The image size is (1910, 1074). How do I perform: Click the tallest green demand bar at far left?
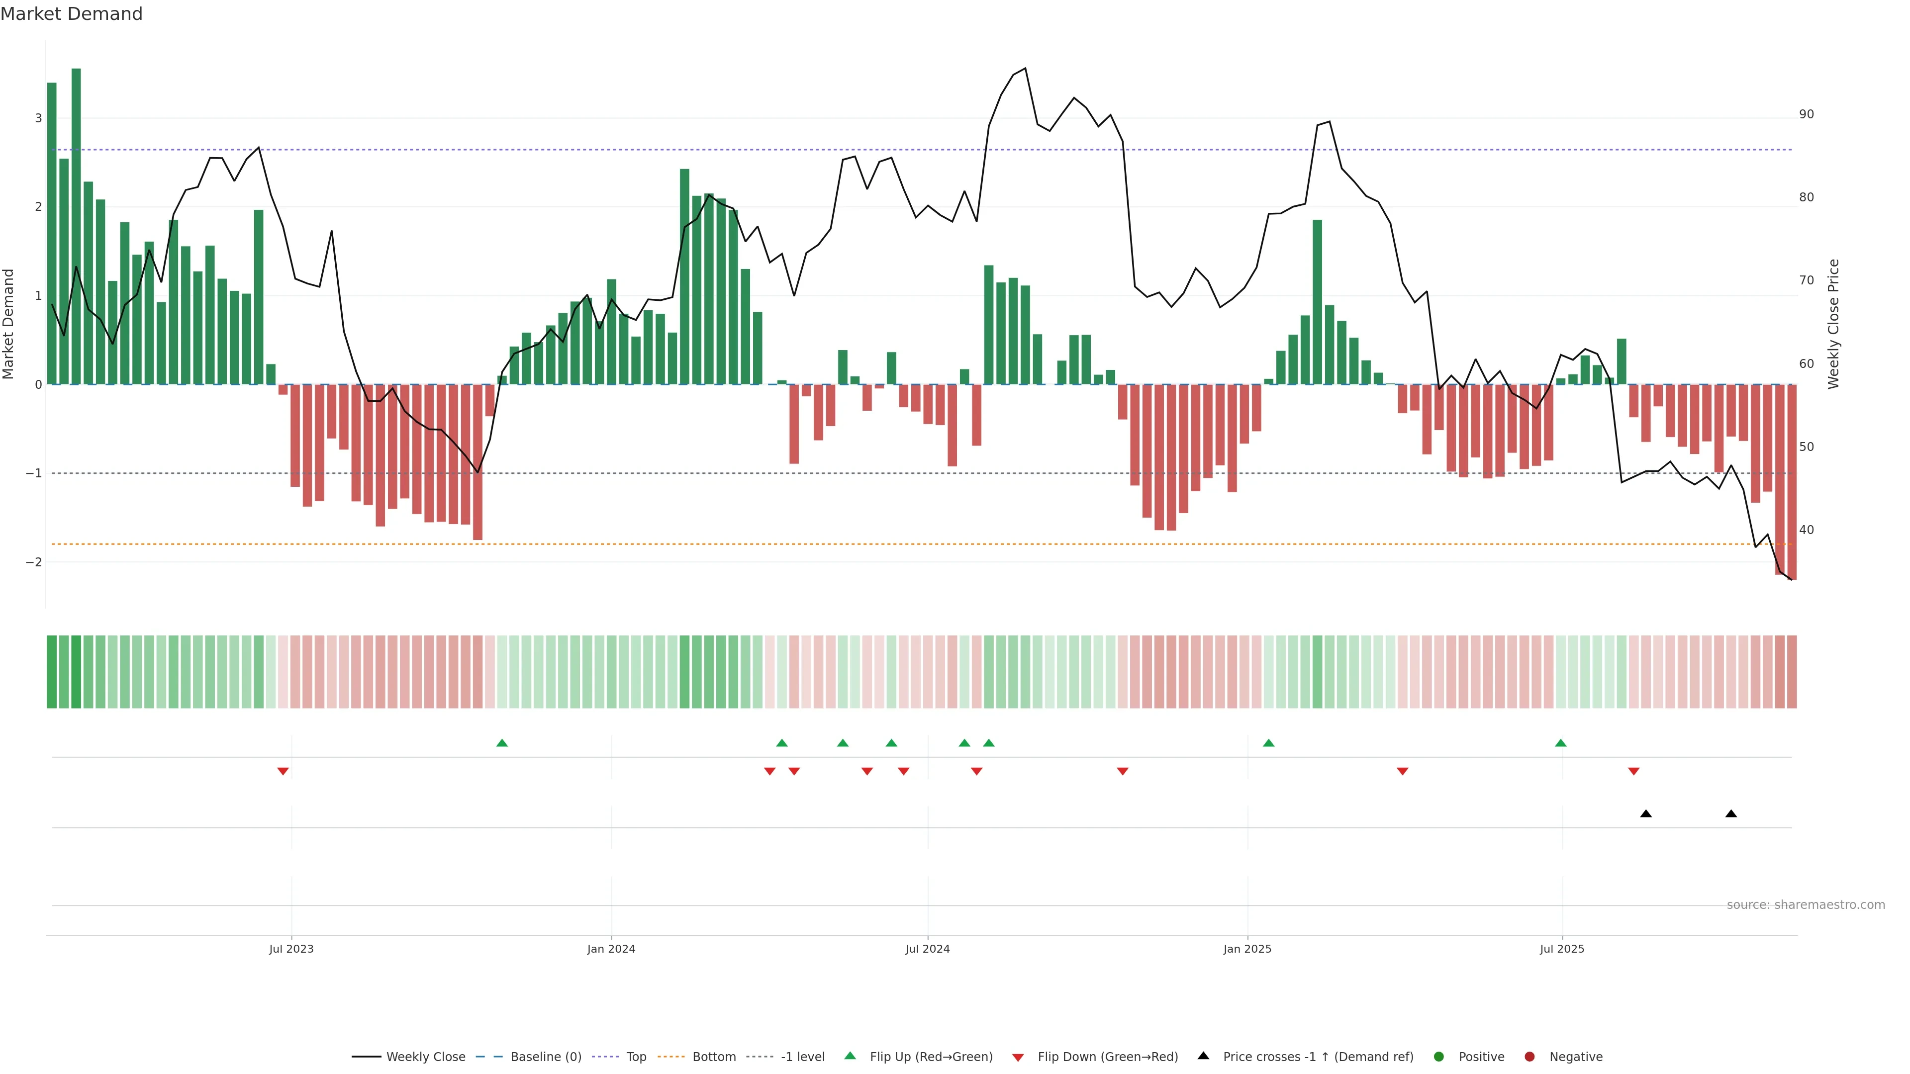tap(77, 222)
